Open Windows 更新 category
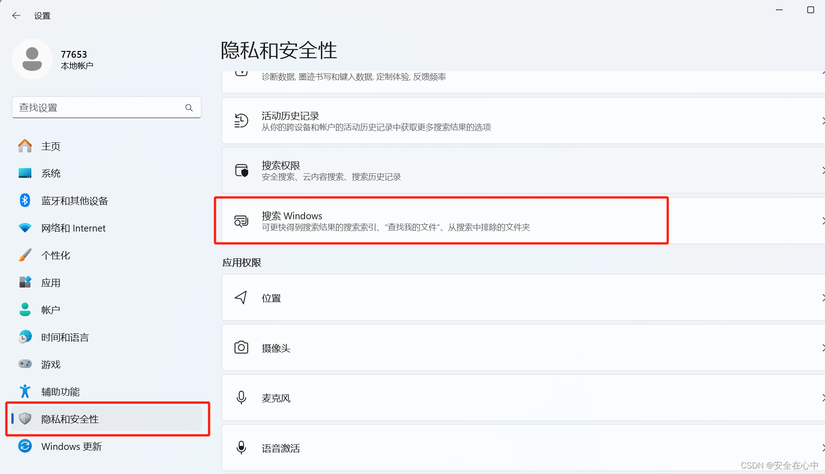Screen dimensions: 825x474 (107, 446)
